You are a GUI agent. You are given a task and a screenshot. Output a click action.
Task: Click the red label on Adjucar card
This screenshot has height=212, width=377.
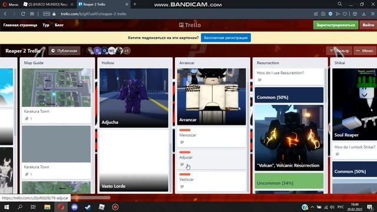[184, 152]
